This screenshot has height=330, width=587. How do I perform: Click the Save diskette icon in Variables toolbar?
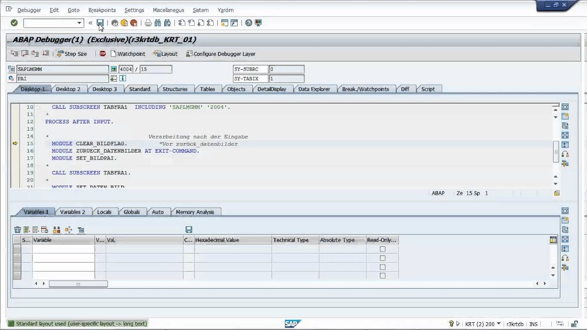click(189, 230)
